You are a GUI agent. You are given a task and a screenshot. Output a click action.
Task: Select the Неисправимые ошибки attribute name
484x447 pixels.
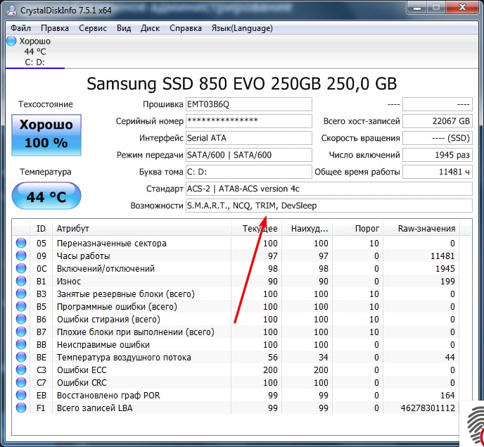[x=103, y=345]
